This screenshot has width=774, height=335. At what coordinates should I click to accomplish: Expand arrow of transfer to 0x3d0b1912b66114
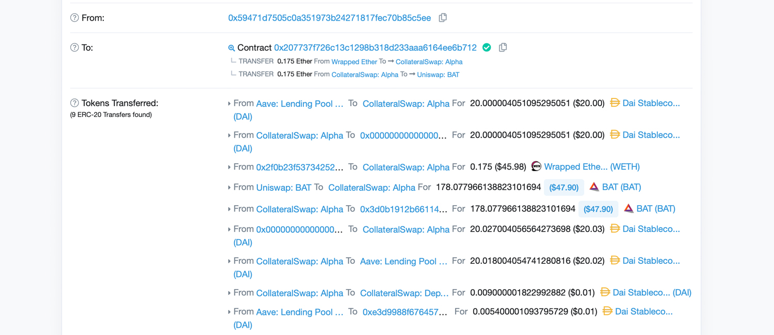pos(229,209)
